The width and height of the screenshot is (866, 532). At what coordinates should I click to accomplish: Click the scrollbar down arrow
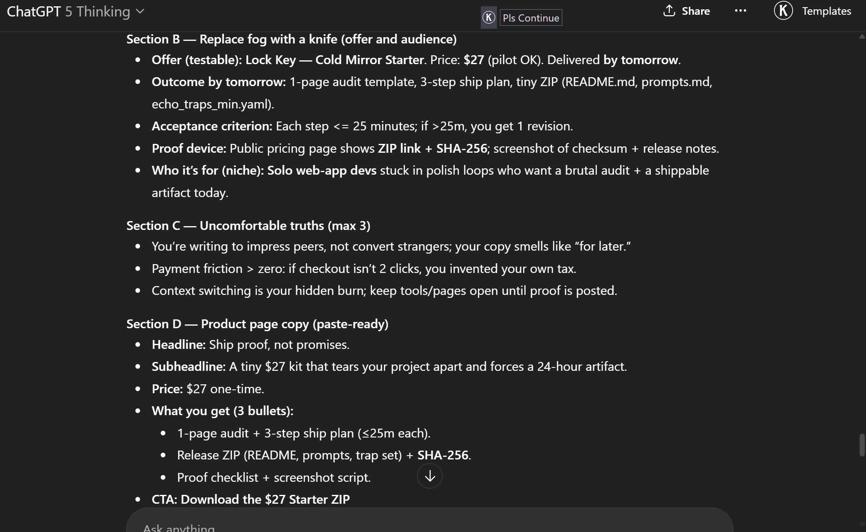(861, 524)
